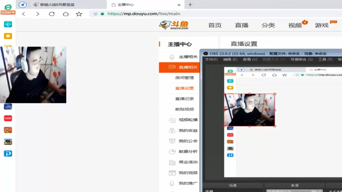Viewport: 342px width, 192px height.
Task: Click the OBS logo in title bar
Action: 206,53
